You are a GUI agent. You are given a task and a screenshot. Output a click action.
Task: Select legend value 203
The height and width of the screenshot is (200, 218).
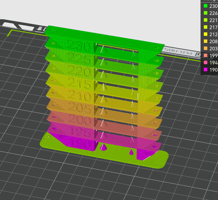coord(213,49)
